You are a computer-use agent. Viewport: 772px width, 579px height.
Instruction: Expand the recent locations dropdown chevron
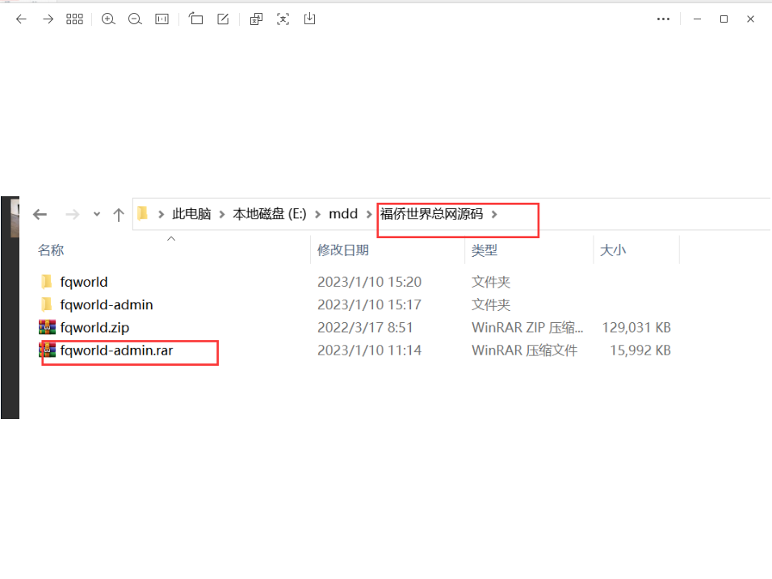pyautogui.click(x=97, y=214)
